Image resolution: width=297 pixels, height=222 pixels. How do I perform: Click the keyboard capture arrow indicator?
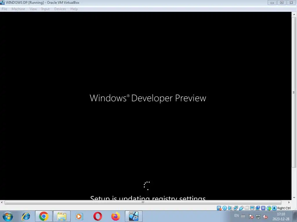274,208
